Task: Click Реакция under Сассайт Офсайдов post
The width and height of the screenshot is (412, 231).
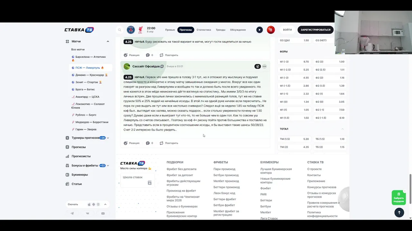Action: 132,143
